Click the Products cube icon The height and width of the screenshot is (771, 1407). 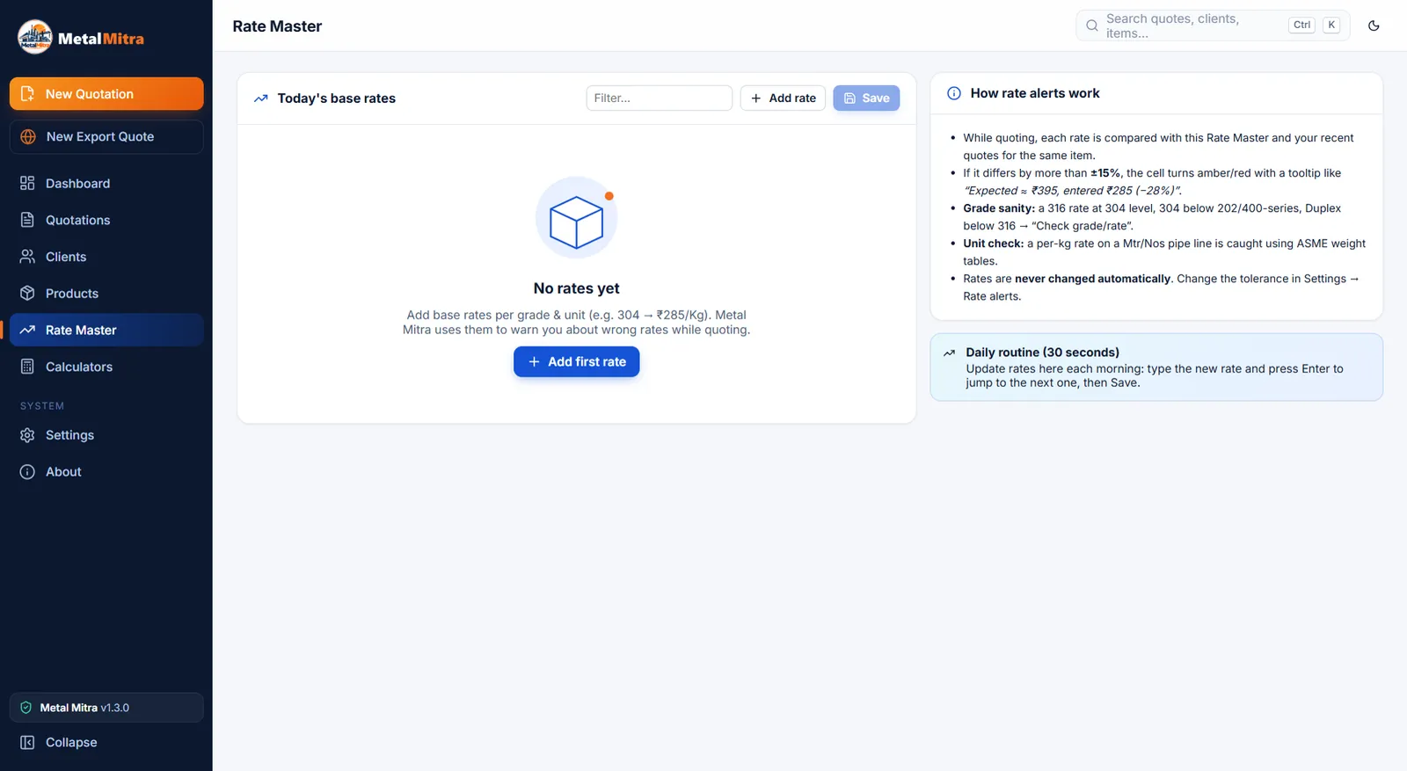tap(27, 294)
